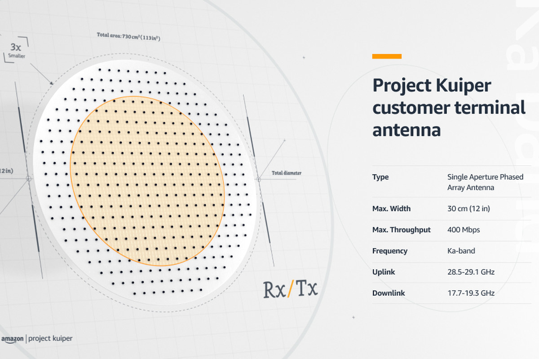This screenshot has height=359, width=539.
Task: Click the 'Uplink' label
Action: click(x=384, y=272)
